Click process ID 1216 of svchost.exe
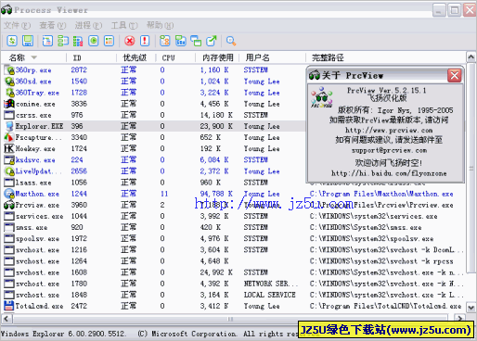The height and width of the screenshot is (341, 477). point(79,250)
